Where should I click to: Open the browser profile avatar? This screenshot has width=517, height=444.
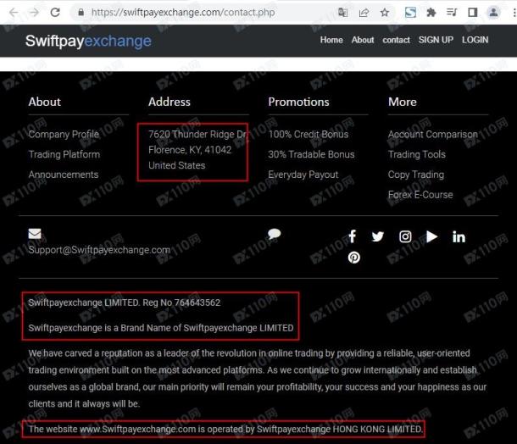coord(493,13)
